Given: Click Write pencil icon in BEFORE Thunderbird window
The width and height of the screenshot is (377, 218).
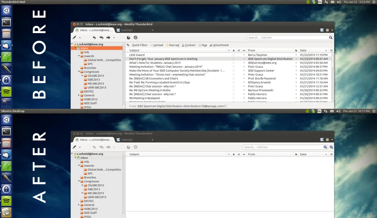Looking at the screenshot, I should [x=74, y=37].
